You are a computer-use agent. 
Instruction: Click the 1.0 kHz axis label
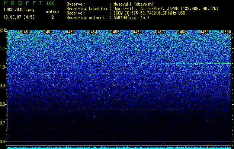(3, 67)
